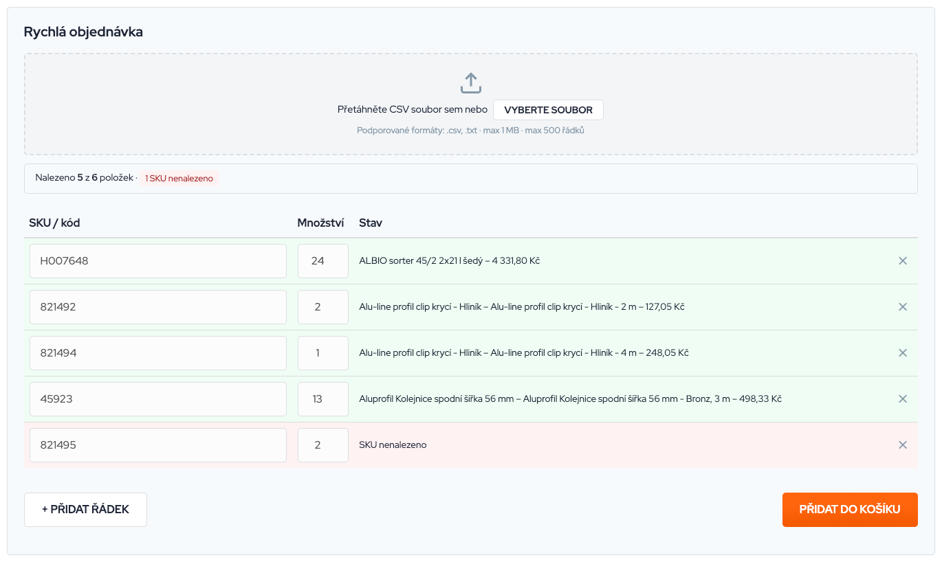942x562 pixels.
Task: Click the '1 SKU nenalezeno' red badge
Action: (179, 179)
